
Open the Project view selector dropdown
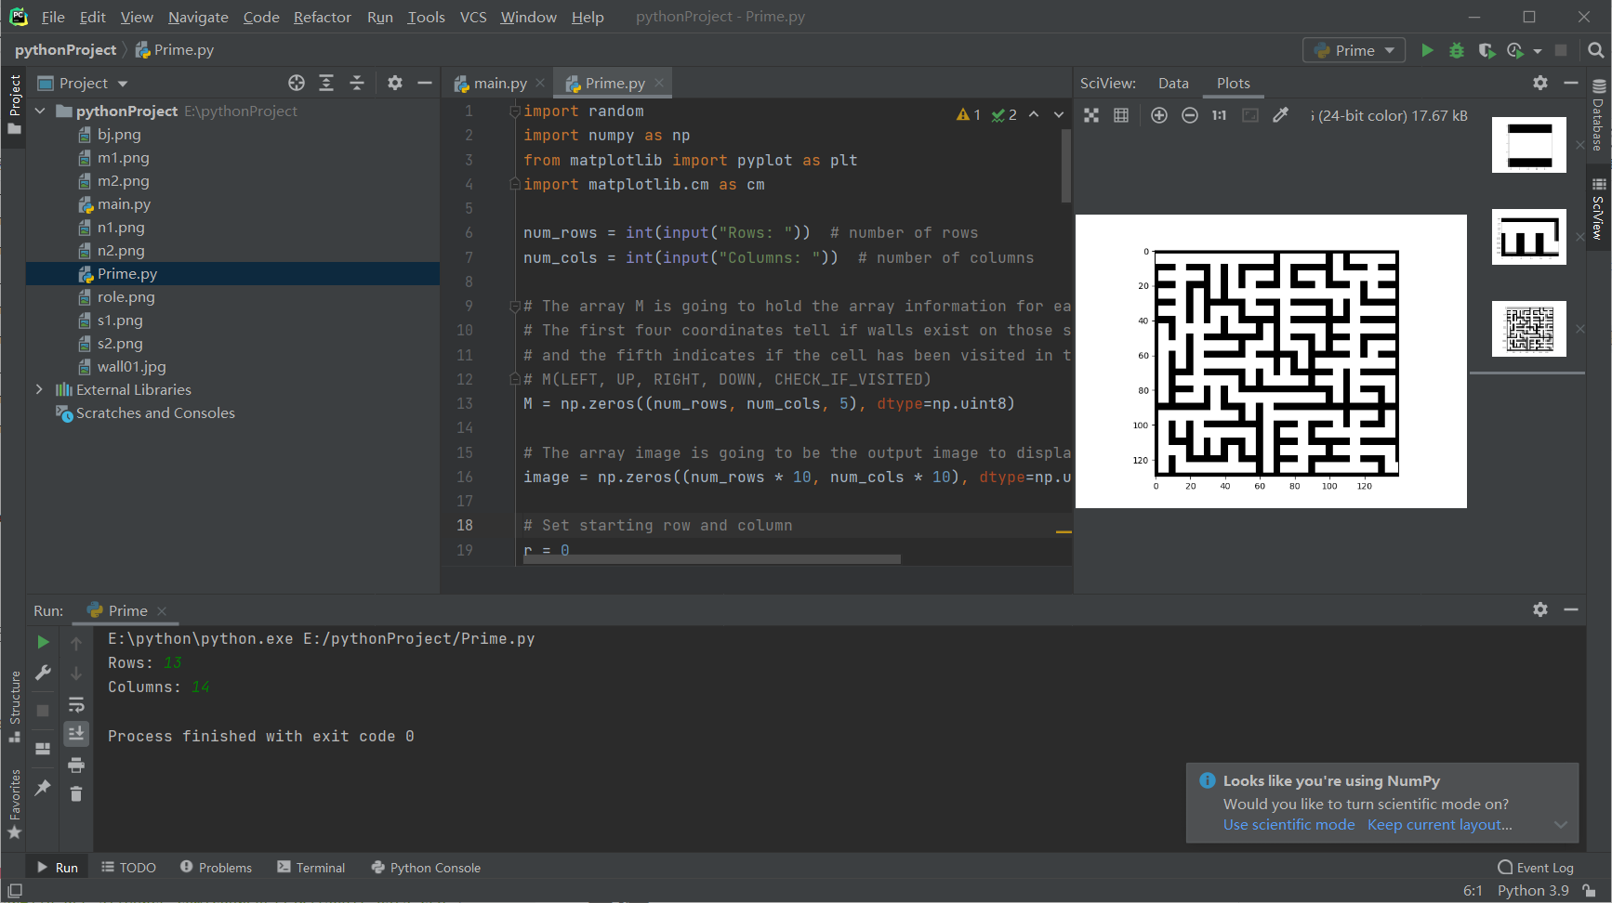pyautogui.click(x=83, y=83)
